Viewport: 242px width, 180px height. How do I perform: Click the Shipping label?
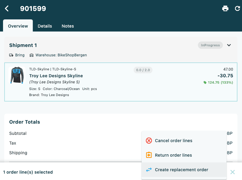(18, 153)
